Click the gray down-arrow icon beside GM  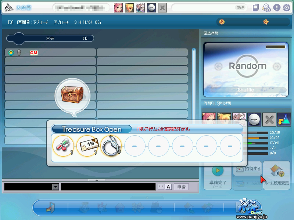tap(19, 53)
